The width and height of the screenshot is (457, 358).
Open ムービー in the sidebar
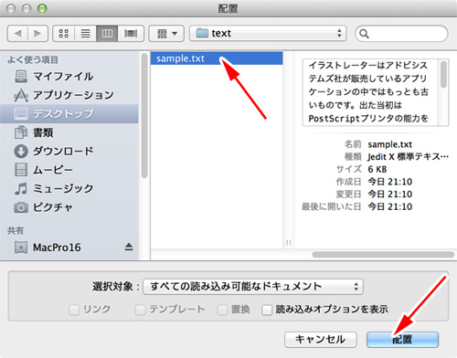point(69,170)
